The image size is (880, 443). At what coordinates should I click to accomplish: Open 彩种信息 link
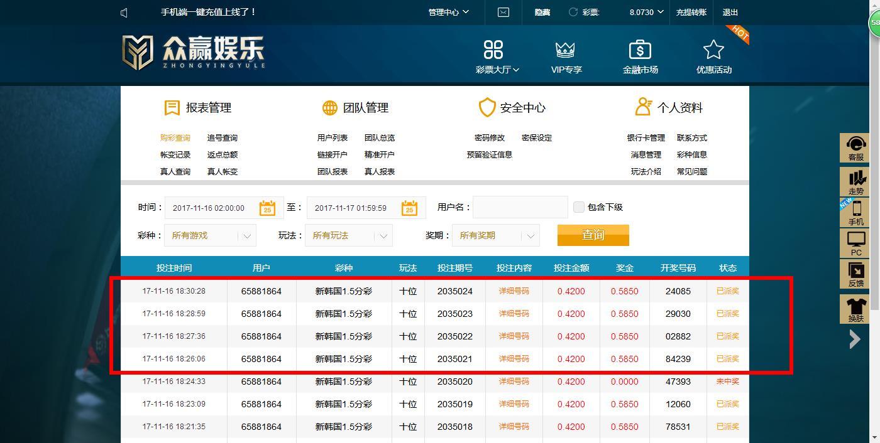pyautogui.click(x=692, y=155)
